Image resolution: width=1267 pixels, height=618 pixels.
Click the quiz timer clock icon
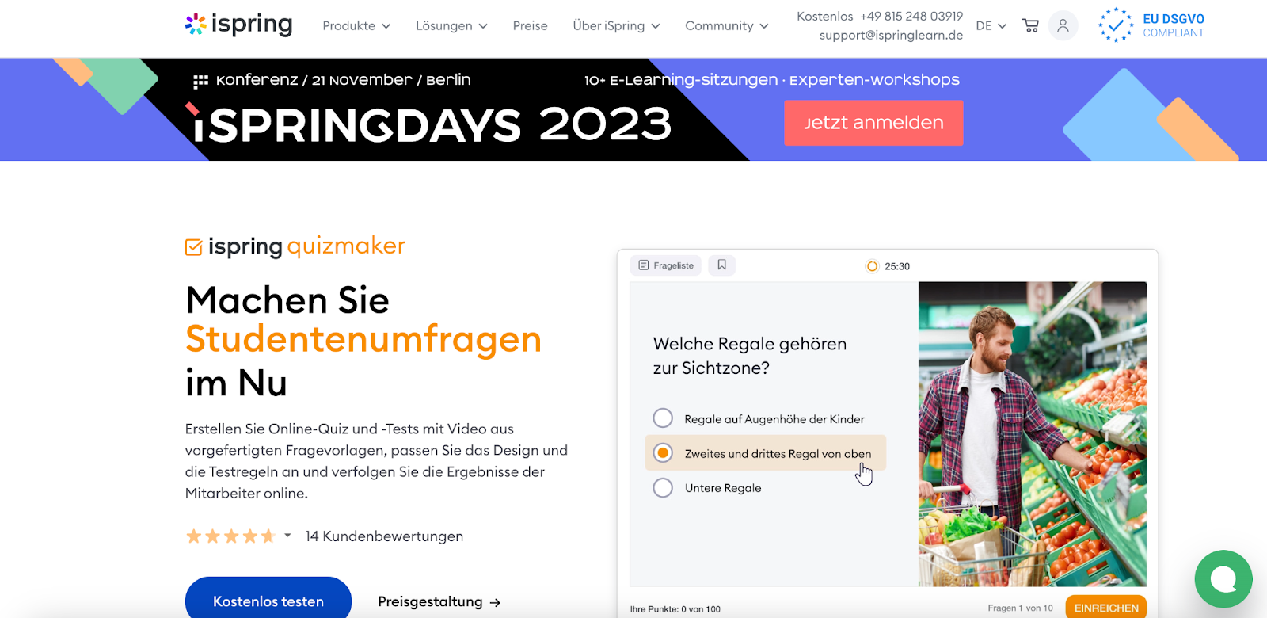(872, 266)
